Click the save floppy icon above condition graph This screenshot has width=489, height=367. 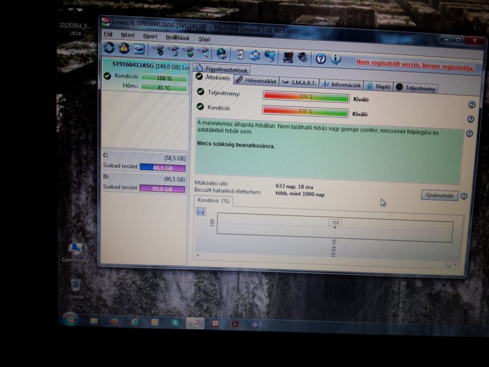point(201,211)
